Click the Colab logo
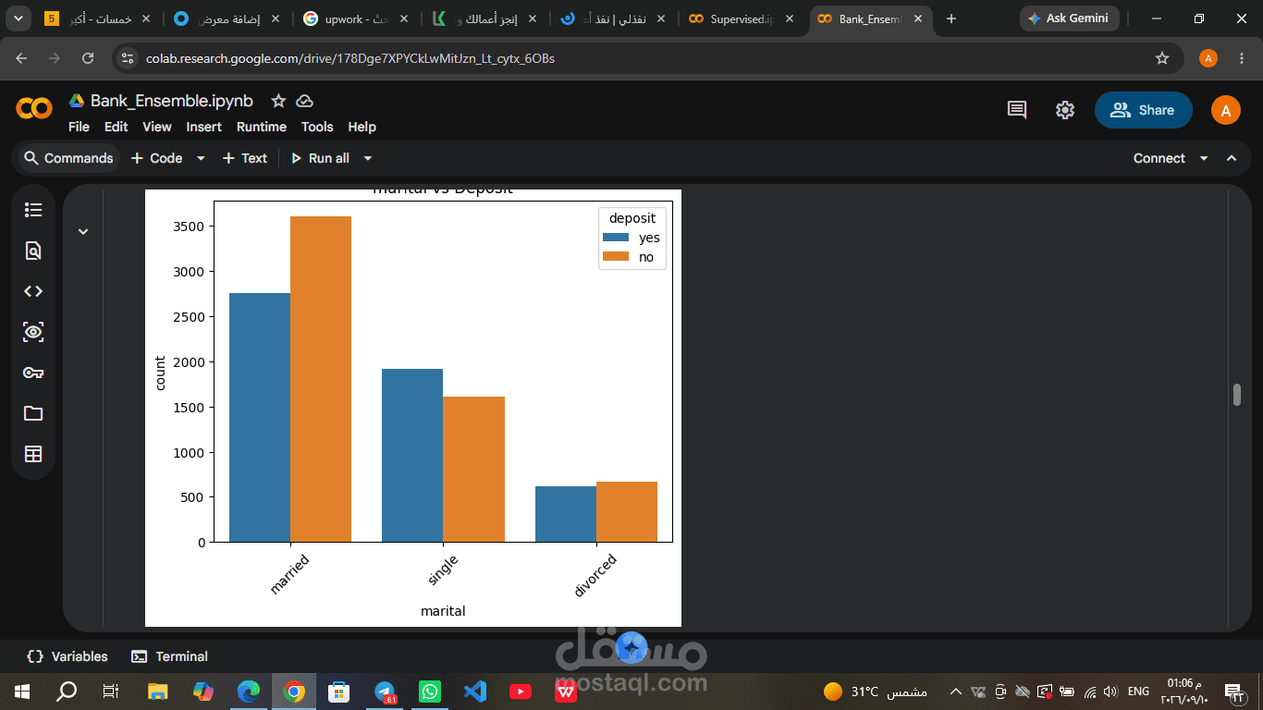 coord(34,109)
